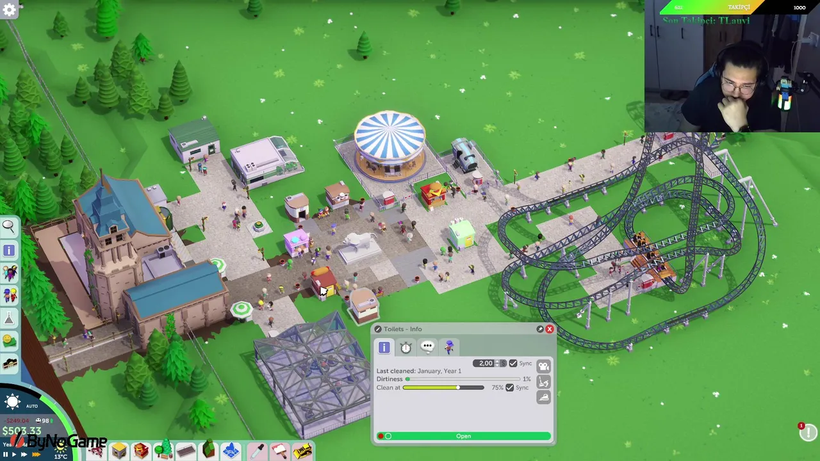Set Toilets to open with green circle
Image resolution: width=820 pixels, height=461 pixels.
tap(388, 436)
